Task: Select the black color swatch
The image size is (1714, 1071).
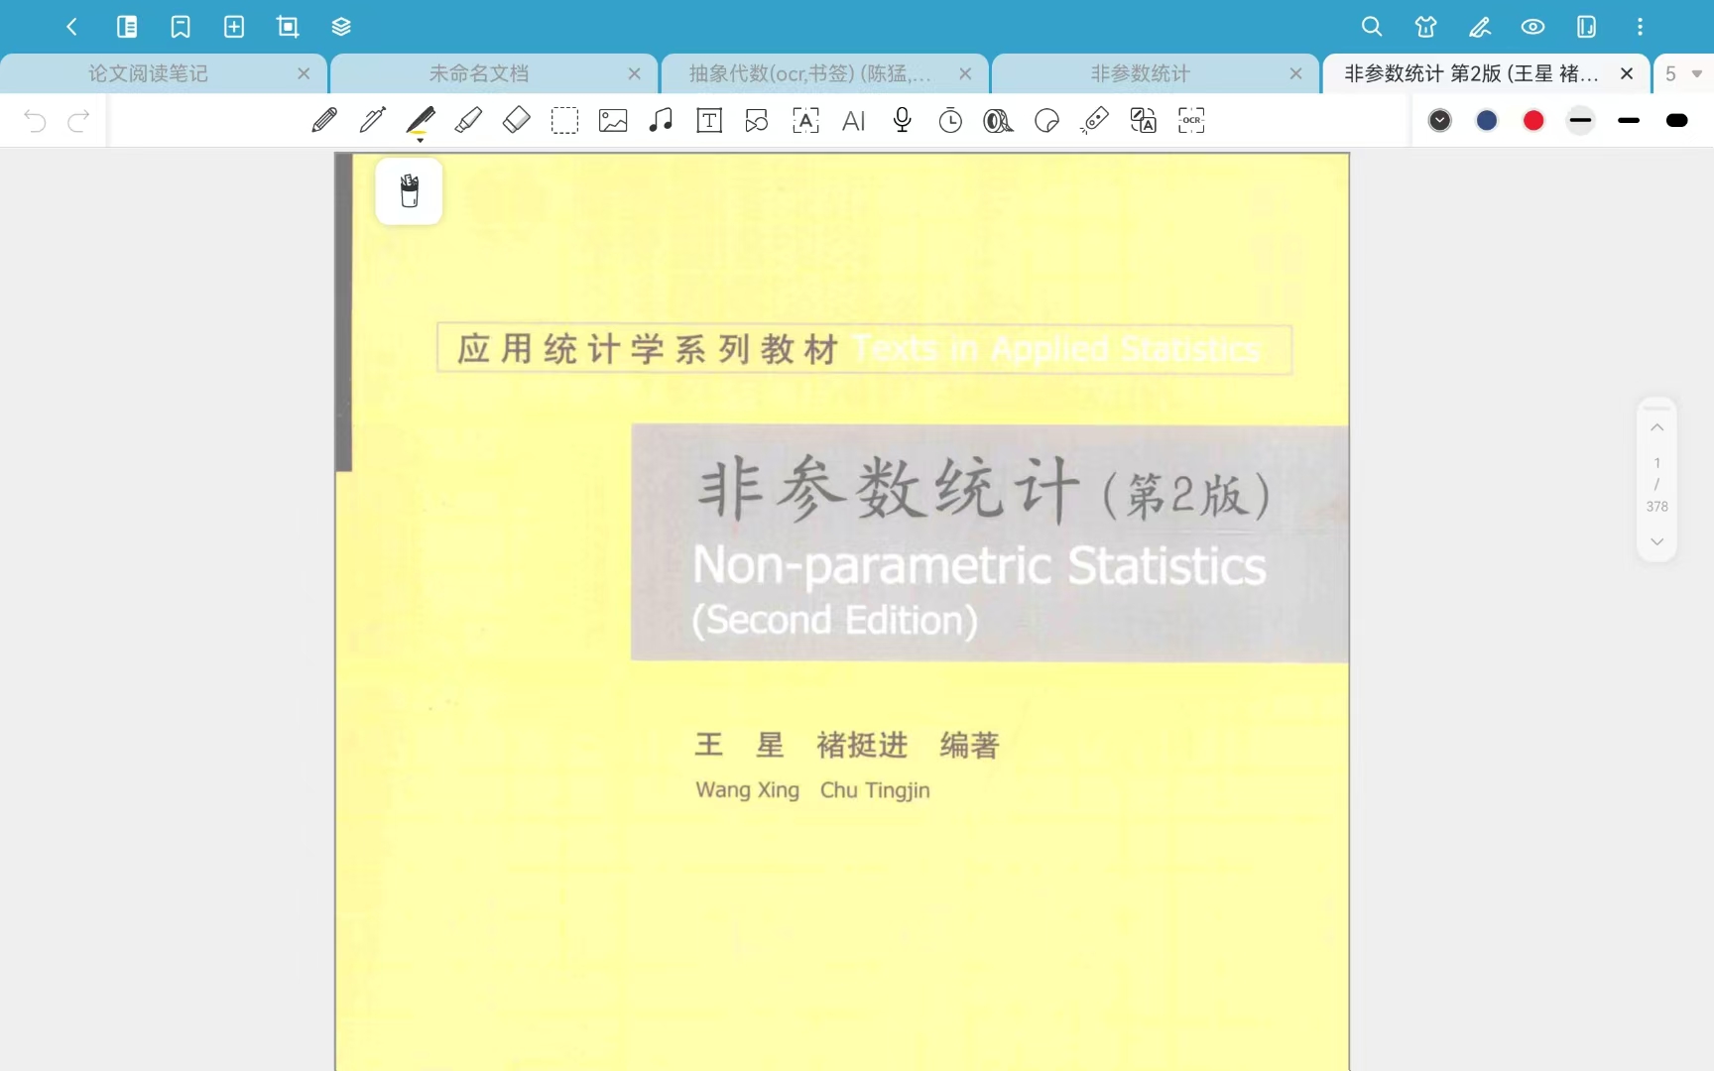Action: [x=1440, y=121]
